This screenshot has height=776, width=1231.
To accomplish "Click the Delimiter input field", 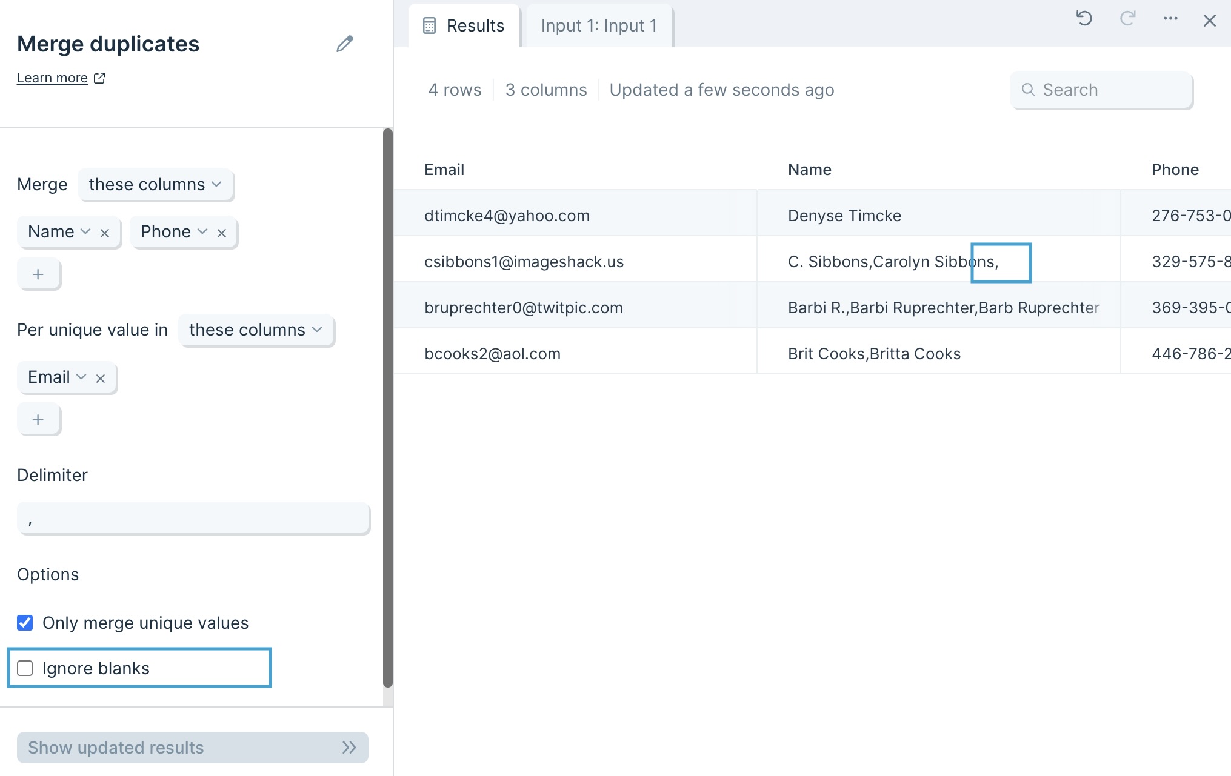I will click(193, 518).
